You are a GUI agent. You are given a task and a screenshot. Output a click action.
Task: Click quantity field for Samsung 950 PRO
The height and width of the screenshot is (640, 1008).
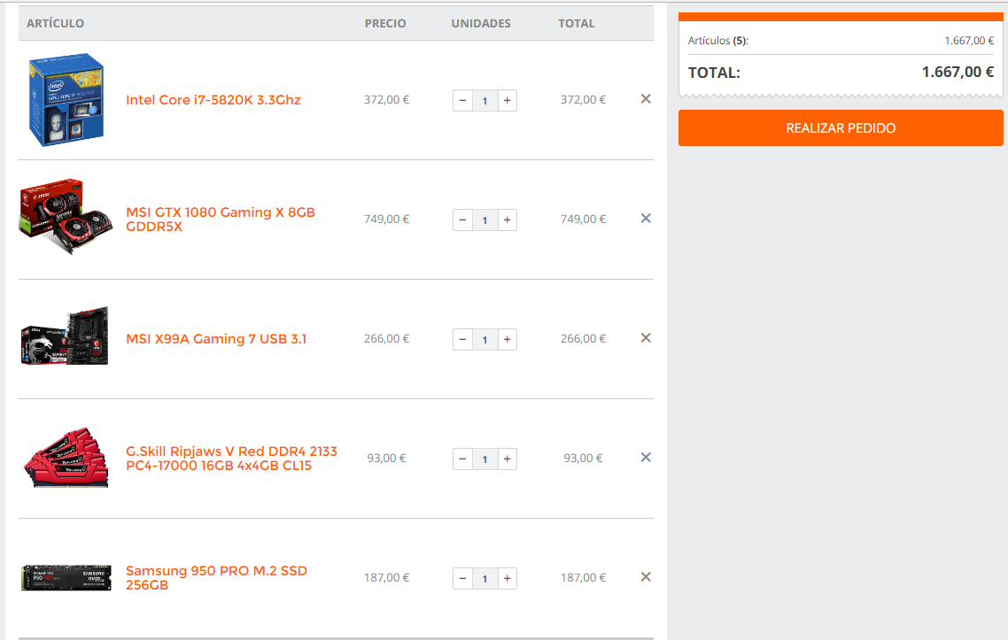485,578
